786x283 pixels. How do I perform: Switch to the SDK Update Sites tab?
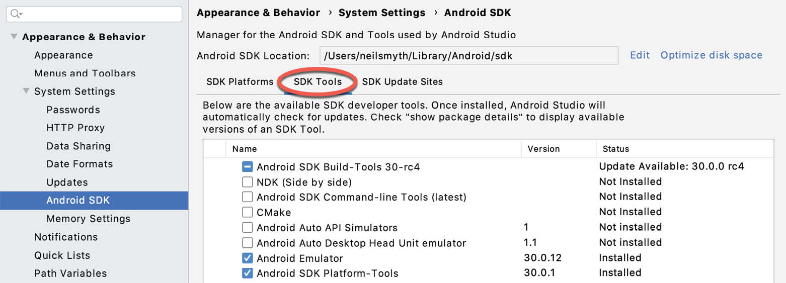point(403,81)
